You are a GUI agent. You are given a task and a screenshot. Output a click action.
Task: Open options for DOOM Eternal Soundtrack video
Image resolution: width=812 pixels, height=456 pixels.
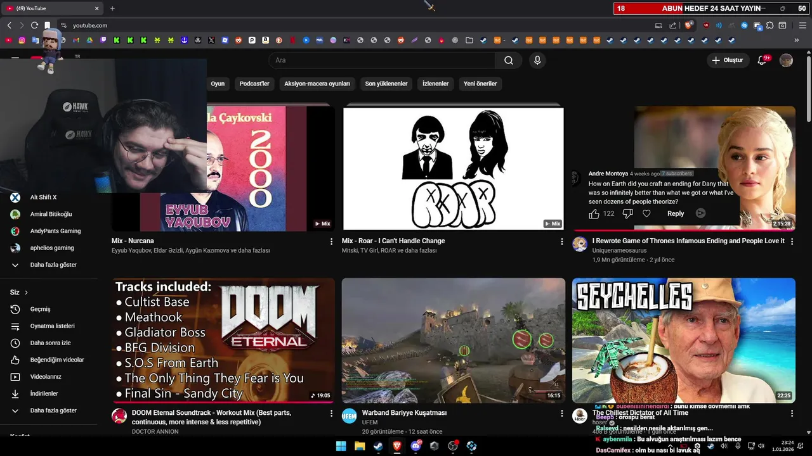(x=331, y=413)
